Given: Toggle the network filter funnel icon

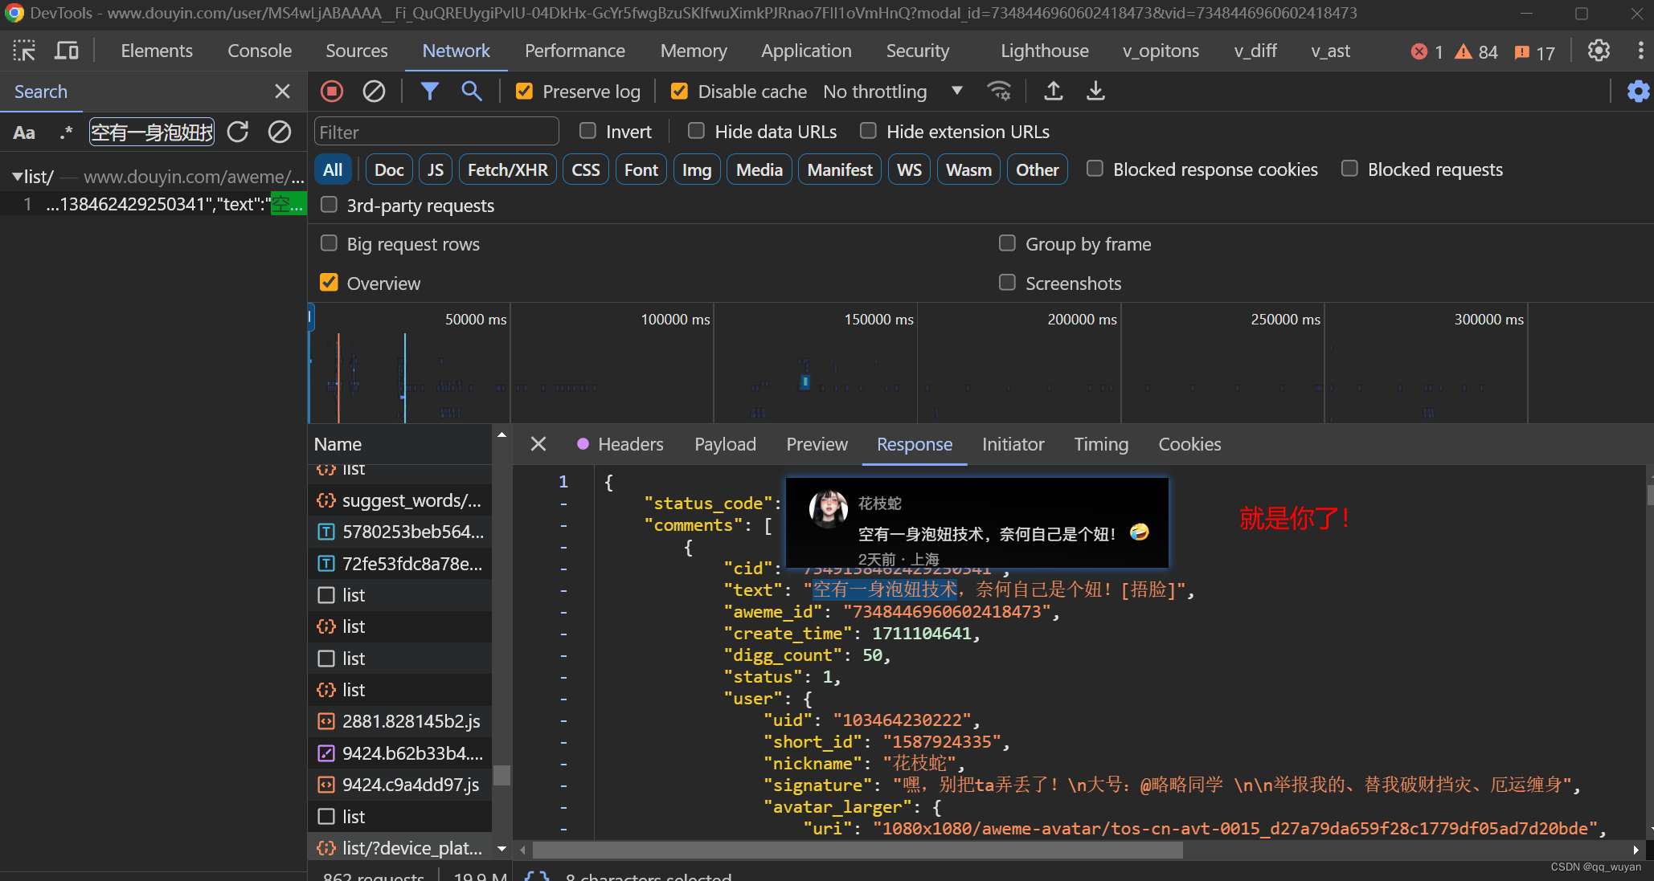Looking at the screenshot, I should (x=430, y=92).
